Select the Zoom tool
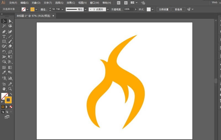221x140 pixels. tap(10, 89)
